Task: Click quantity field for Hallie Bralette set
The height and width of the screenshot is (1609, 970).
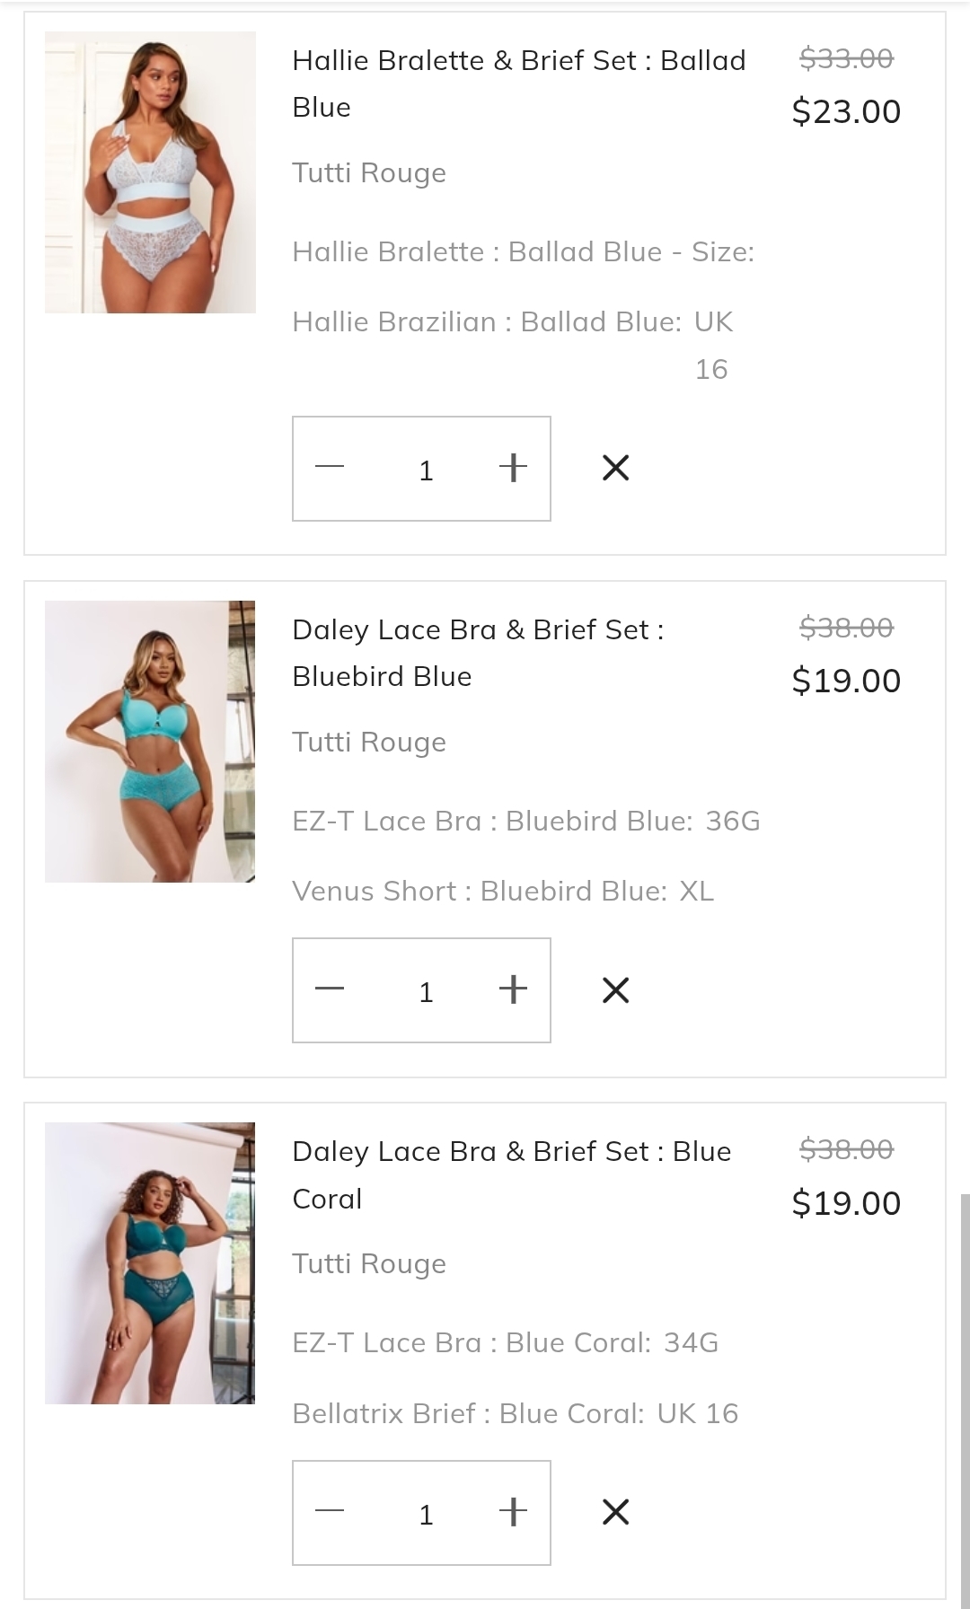Action: click(426, 470)
